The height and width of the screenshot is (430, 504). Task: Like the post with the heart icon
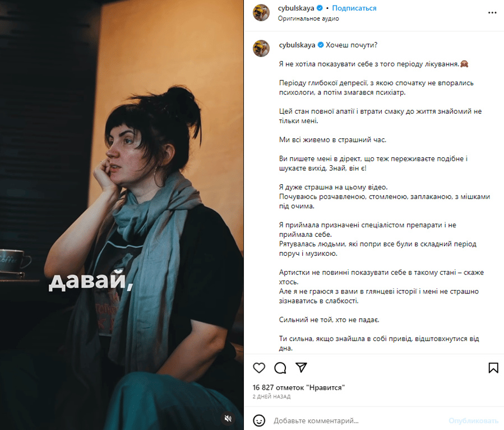click(x=259, y=368)
